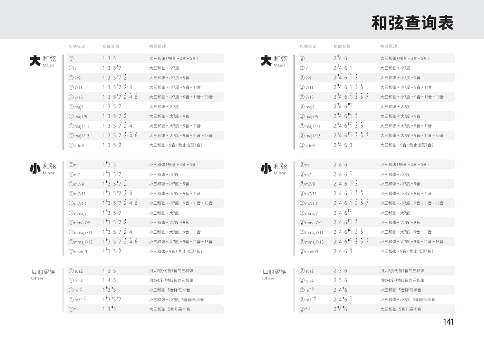Click notes '1 4 5' in ①sus4 row
This screenshot has width=484, height=344.
(x=109, y=281)
